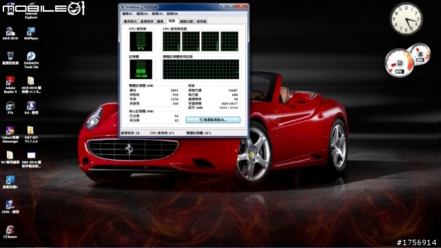The image size is (441, 248).
Task: Click the analog clock desktop gadget
Action: tap(406, 19)
